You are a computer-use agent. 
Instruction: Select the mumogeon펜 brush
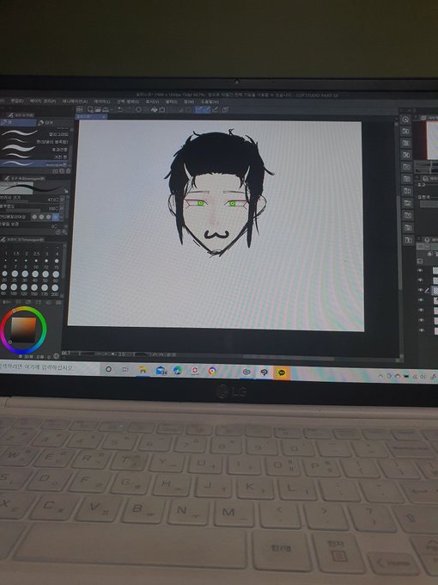35,163
